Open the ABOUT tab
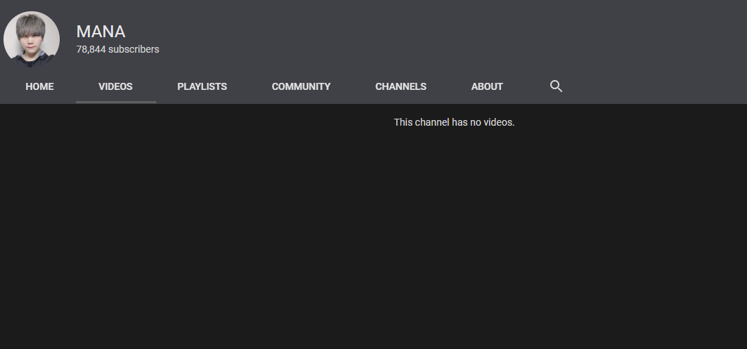The height and width of the screenshot is (349, 747). [x=487, y=86]
